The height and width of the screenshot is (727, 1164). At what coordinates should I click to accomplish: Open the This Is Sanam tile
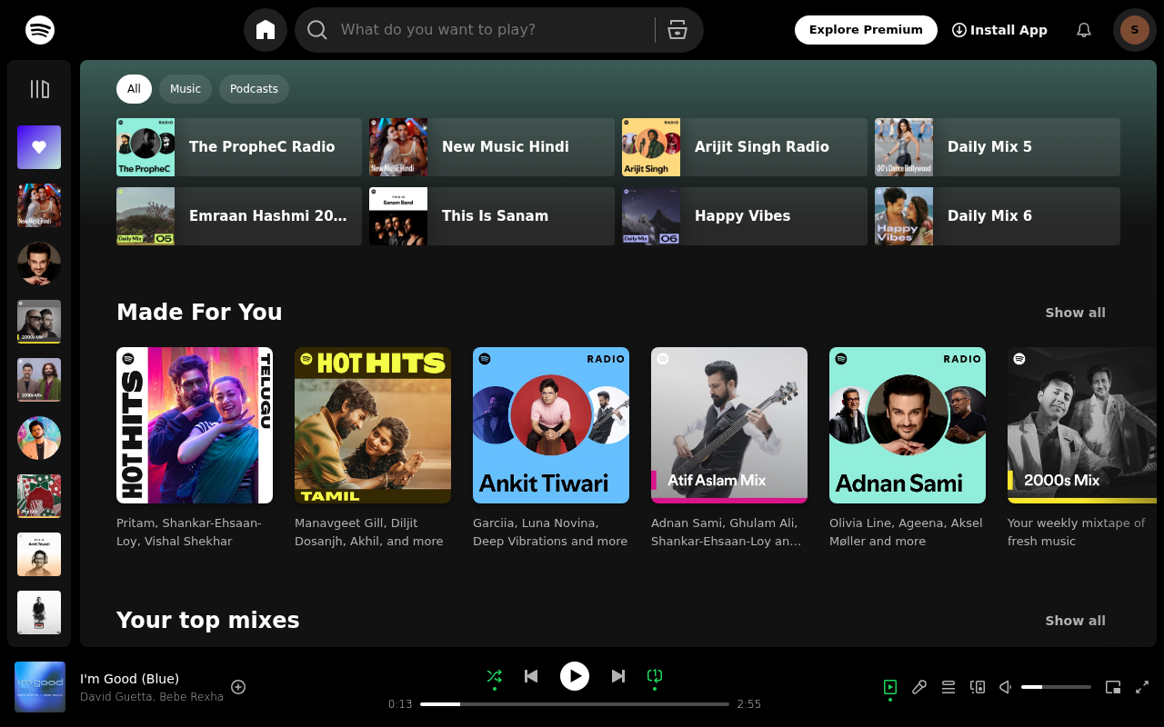click(x=492, y=216)
